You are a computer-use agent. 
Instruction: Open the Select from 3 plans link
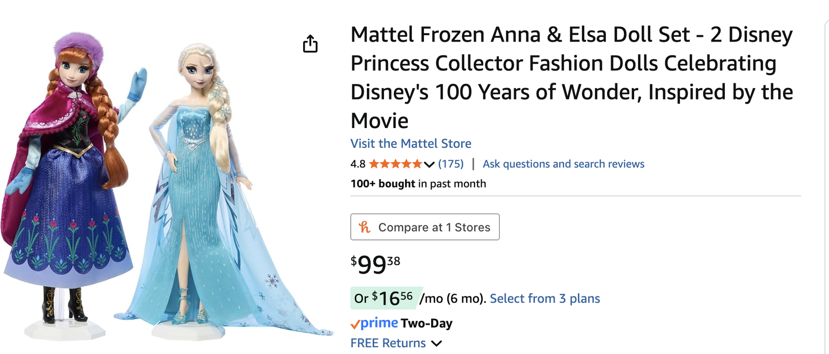click(545, 299)
